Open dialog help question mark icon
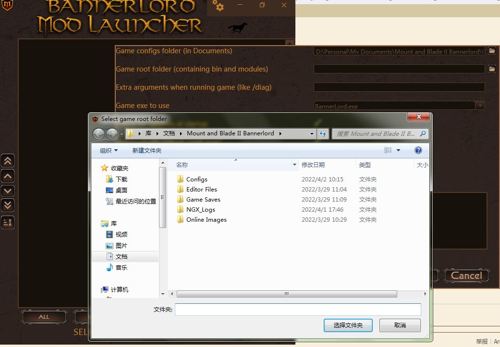 [418, 150]
